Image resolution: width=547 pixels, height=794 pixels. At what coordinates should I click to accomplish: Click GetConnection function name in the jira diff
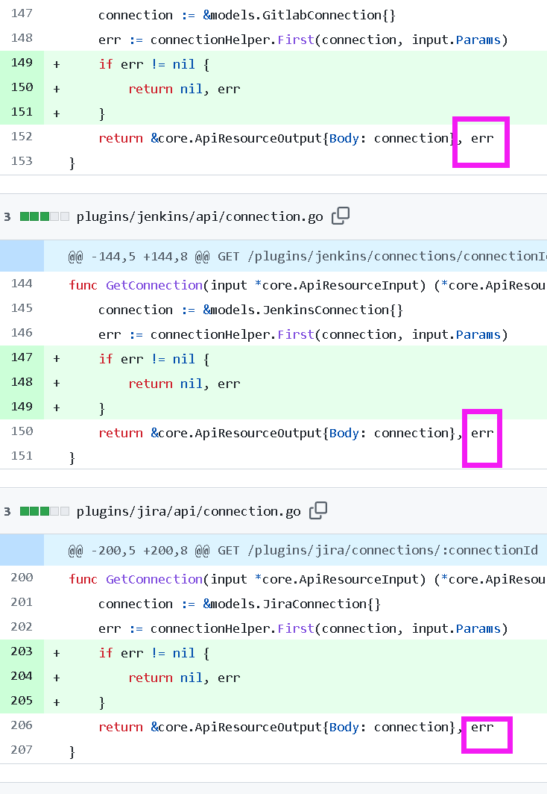[x=154, y=580]
